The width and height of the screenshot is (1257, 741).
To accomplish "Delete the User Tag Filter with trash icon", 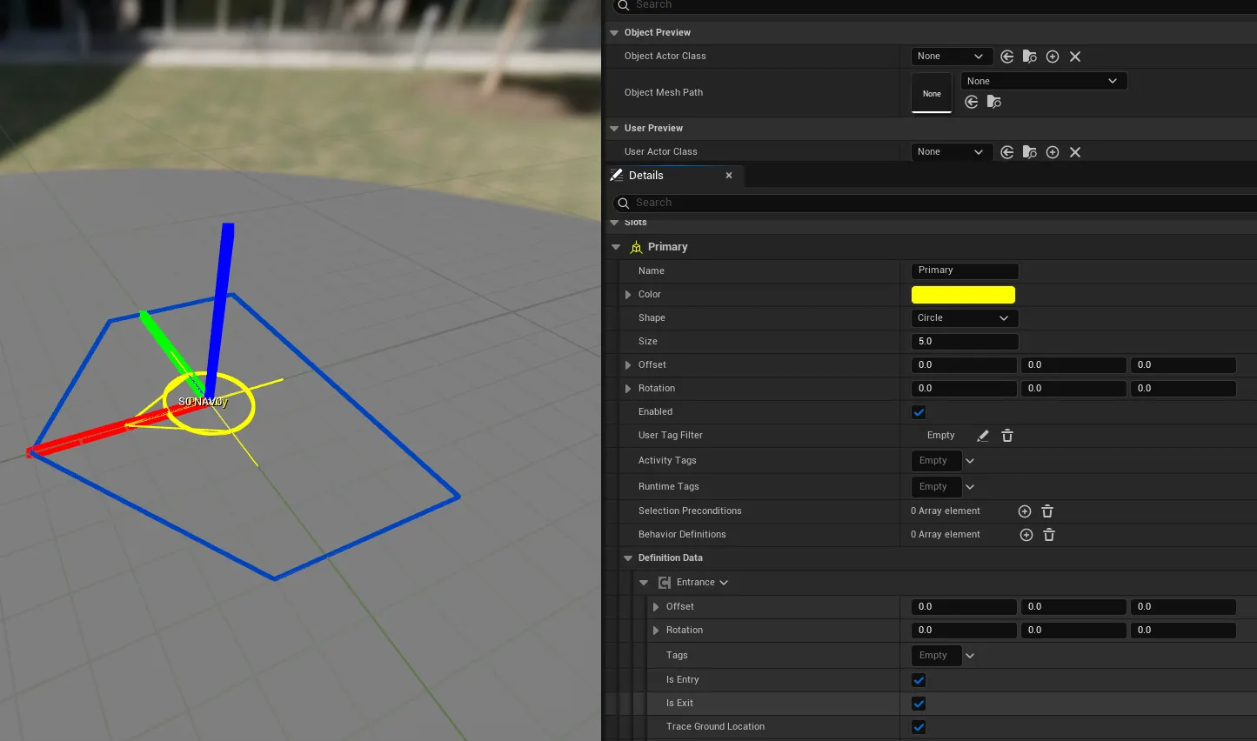I will coord(1007,436).
